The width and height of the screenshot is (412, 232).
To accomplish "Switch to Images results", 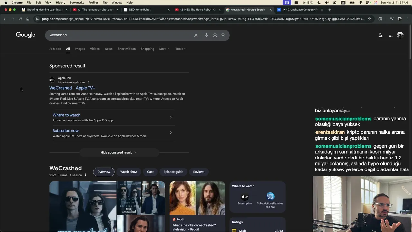I will (x=80, y=49).
